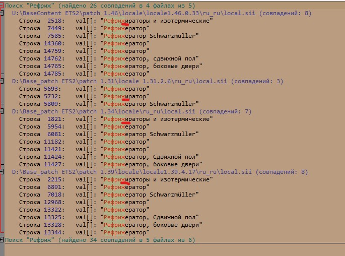This screenshot has width=345, height=256.
Task: Open Строка 13328 'боковые двери' result
Action: (111, 225)
